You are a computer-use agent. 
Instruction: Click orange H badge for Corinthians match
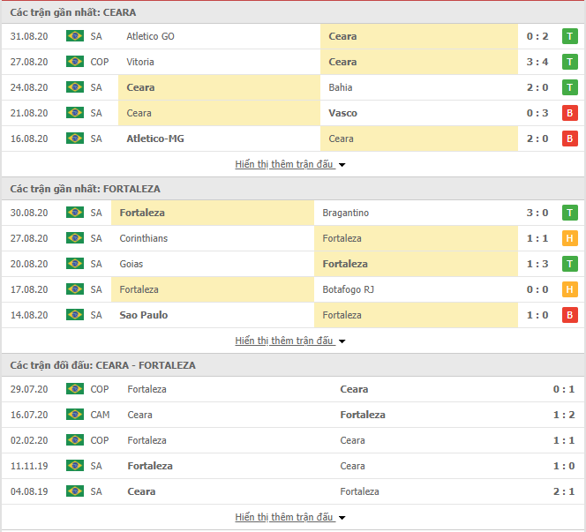[569, 238]
